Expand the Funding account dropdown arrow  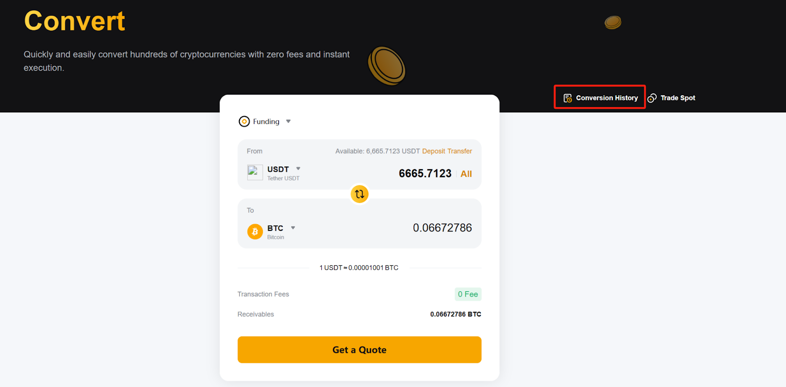pyautogui.click(x=288, y=122)
